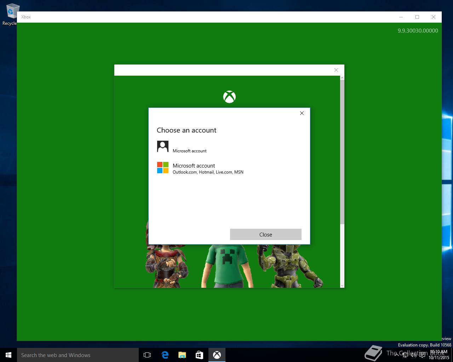
Task: Open the Windows Start menu
Action: click(x=8, y=355)
